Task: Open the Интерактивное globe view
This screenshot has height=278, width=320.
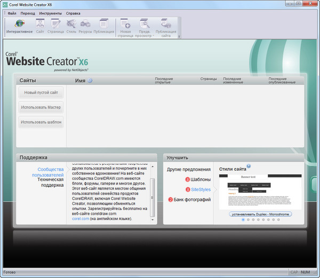Action: coord(19,25)
